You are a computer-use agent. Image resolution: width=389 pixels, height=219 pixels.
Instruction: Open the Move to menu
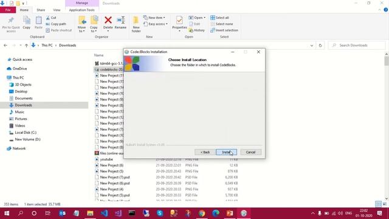(x=82, y=24)
